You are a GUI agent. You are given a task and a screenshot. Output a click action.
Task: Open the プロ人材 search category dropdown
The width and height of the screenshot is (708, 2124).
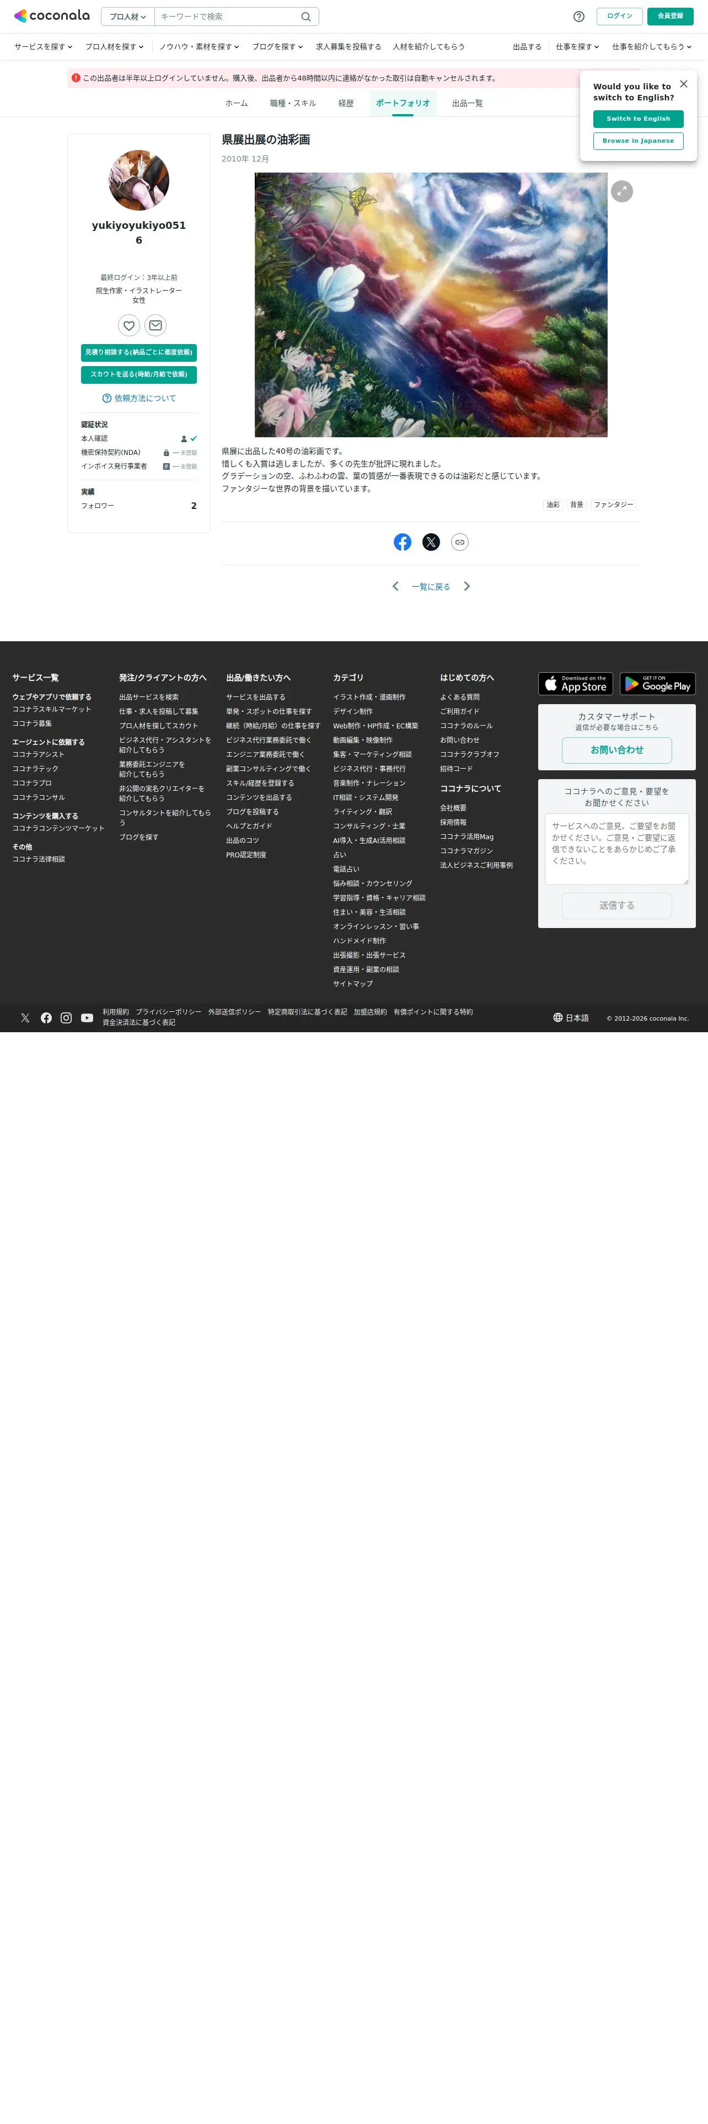[x=128, y=17]
